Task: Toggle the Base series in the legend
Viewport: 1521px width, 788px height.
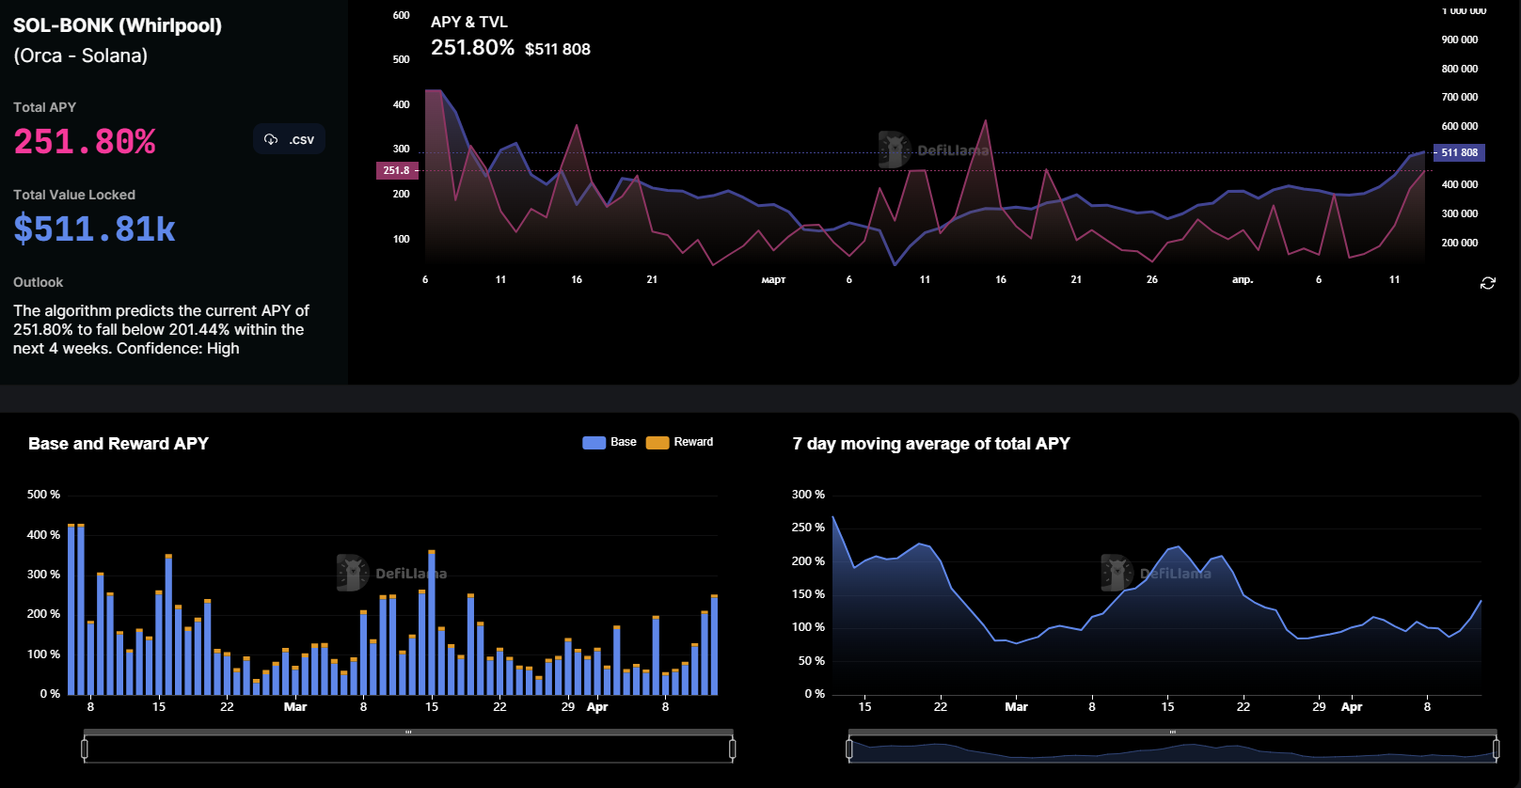Action: (610, 442)
